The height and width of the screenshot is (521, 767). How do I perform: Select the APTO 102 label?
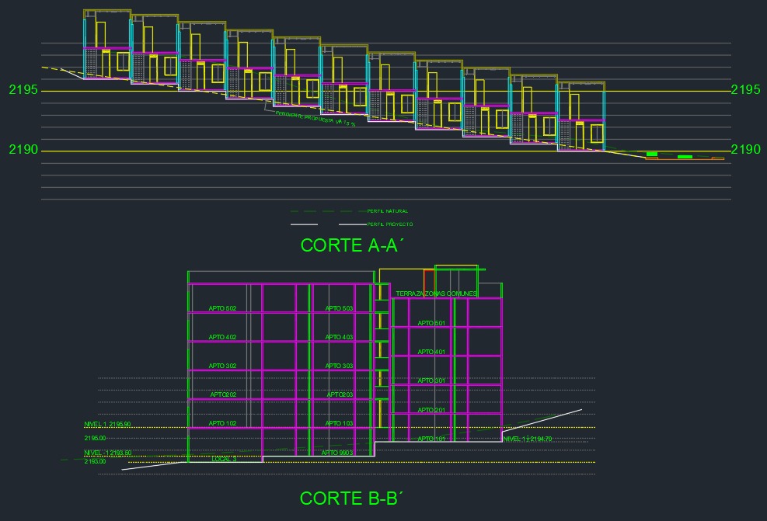[x=222, y=424]
